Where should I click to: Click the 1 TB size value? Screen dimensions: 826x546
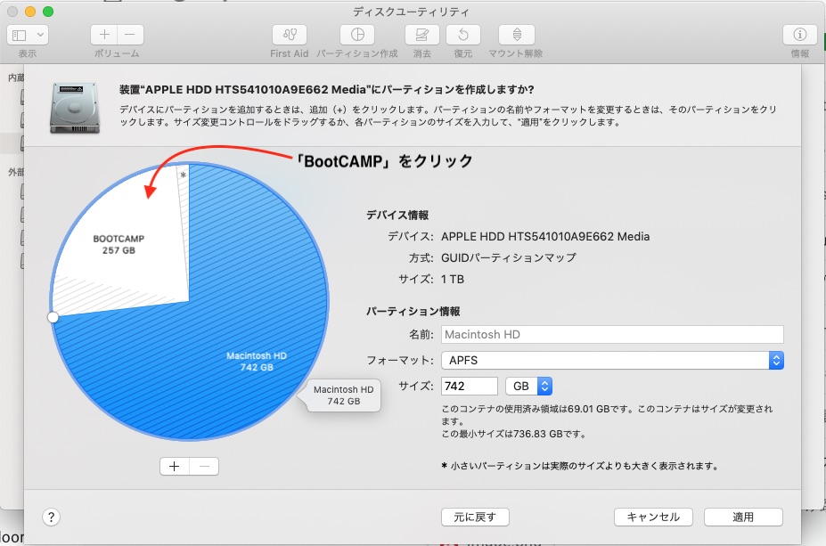[x=453, y=279]
